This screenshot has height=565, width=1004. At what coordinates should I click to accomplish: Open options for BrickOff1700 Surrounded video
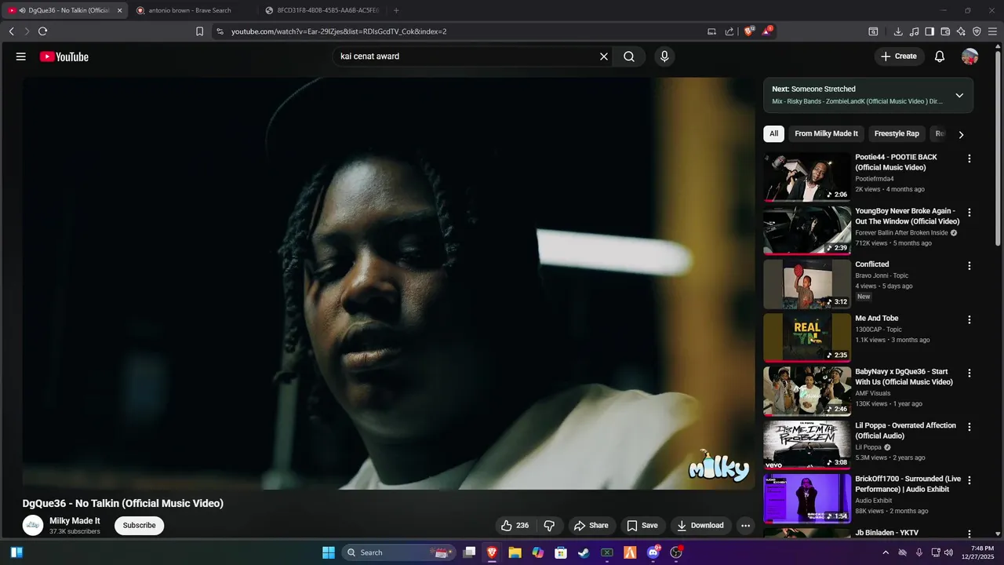click(969, 480)
